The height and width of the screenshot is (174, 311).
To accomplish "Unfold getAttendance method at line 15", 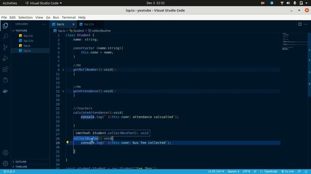I will pyautogui.click(x=63, y=91).
